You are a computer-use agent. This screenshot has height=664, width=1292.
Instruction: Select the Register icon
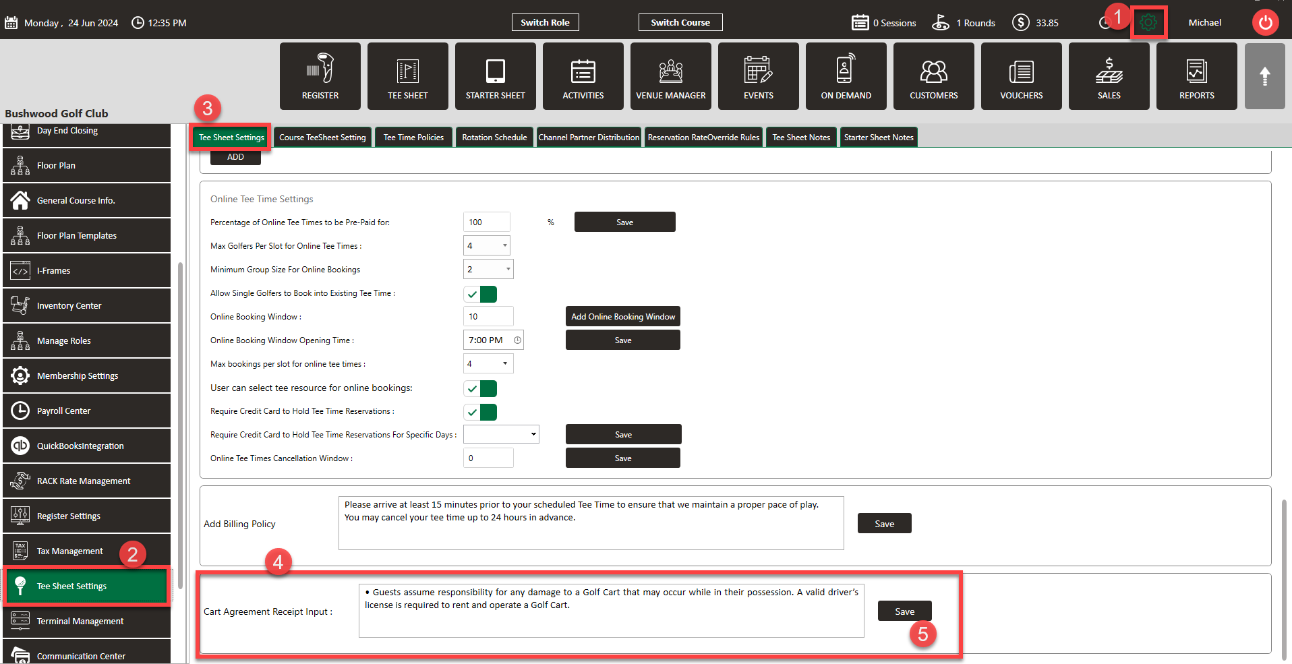pyautogui.click(x=320, y=76)
